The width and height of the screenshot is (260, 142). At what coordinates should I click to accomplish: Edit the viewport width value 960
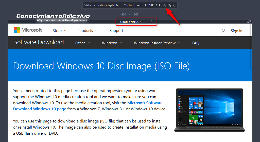click(124, 14)
